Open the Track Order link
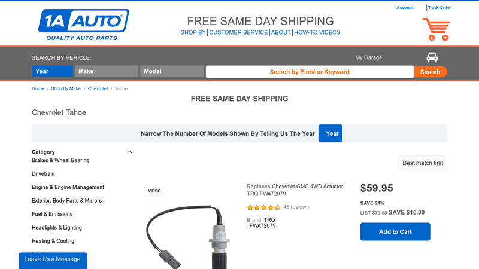Viewport: 479px width, 269px height. [x=439, y=8]
